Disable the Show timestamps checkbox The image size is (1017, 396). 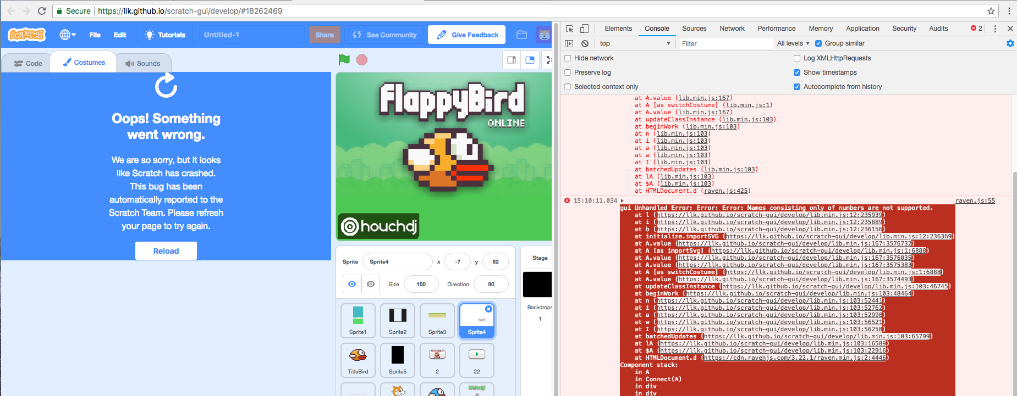pyautogui.click(x=797, y=72)
